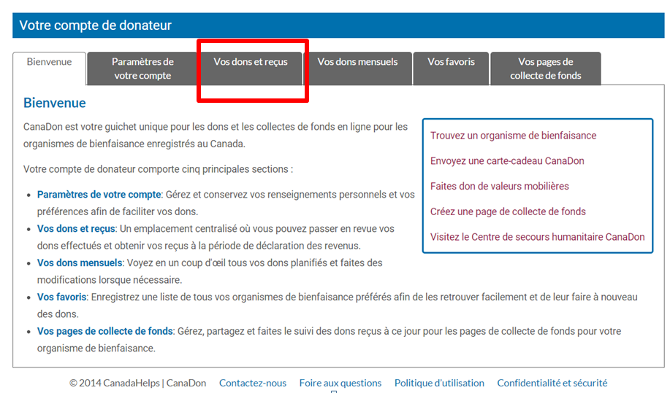Open the Politique d'utilisation footer link
Screen dimensions: 670x393
pyautogui.click(x=439, y=383)
